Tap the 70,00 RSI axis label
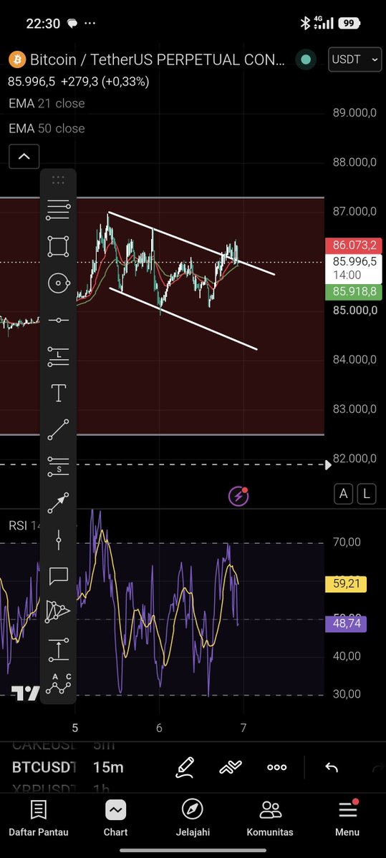 click(x=347, y=542)
